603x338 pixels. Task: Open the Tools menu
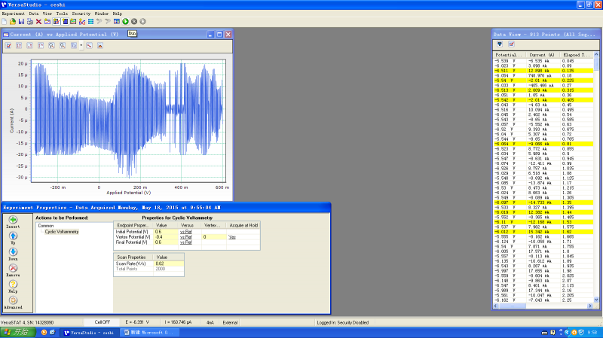(x=62, y=14)
